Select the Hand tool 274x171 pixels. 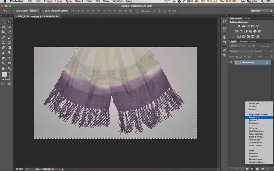[3, 68]
